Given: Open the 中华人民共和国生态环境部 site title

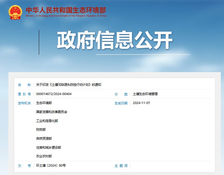Looking at the screenshot, I should tap(66, 10).
